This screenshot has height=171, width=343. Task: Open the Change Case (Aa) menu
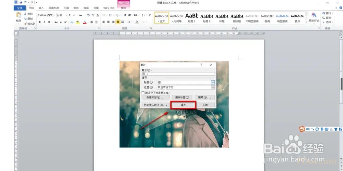click(x=81, y=15)
